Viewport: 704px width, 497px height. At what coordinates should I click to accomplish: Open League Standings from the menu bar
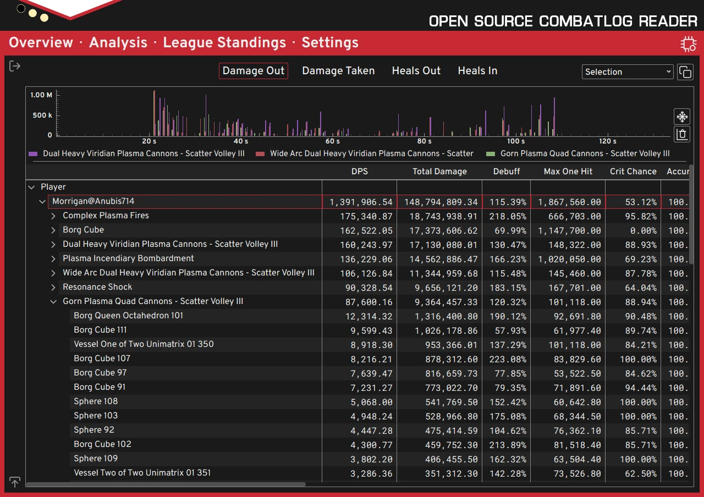click(224, 42)
